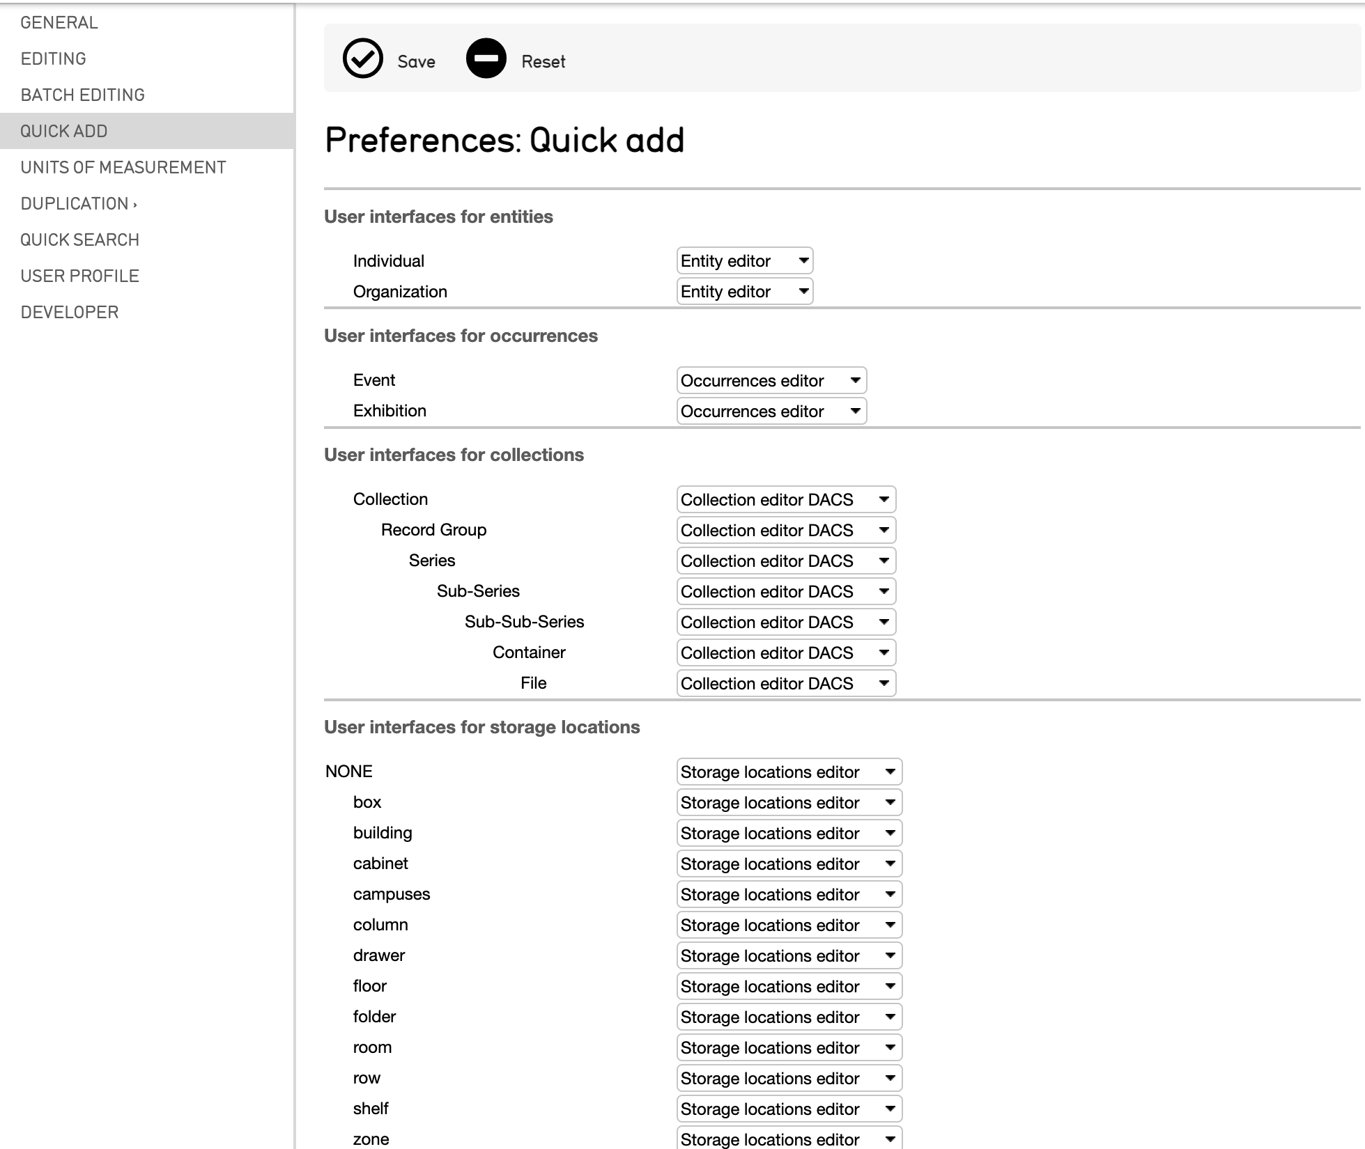This screenshot has width=1365, height=1149.
Task: Open the drawer storage editor dropdown
Action: point(789,956)
